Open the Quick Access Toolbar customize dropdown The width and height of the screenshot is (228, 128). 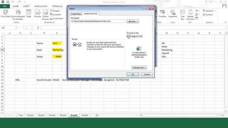point(25,2)
